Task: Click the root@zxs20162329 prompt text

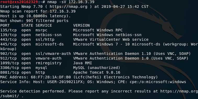Action: (x=19, y=2)
